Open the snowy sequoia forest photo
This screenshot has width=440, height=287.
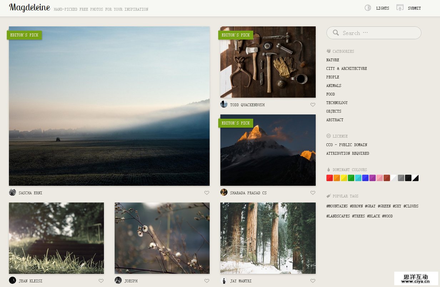(268, 238)
